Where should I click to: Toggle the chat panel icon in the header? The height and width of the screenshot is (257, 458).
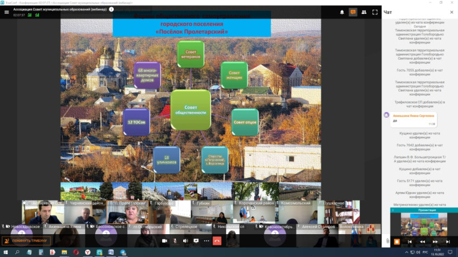click(353, 11)
